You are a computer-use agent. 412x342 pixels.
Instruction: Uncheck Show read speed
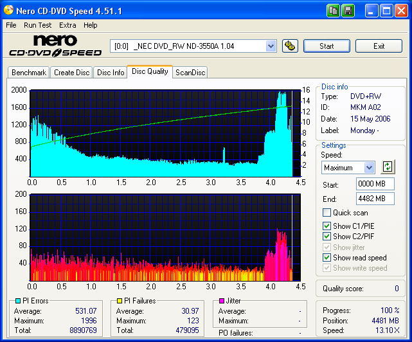pyautogui.click(x=327, y=258)
